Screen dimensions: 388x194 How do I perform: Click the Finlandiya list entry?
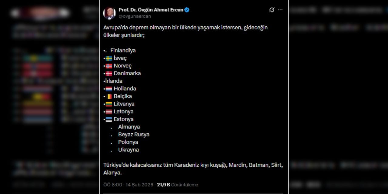[x=123, y=50]
